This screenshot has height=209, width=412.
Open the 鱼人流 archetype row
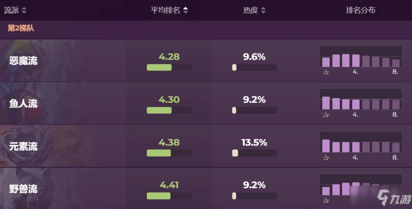[24, 103]
